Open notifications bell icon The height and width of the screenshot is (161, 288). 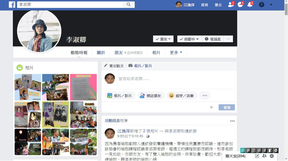point(250,5)
